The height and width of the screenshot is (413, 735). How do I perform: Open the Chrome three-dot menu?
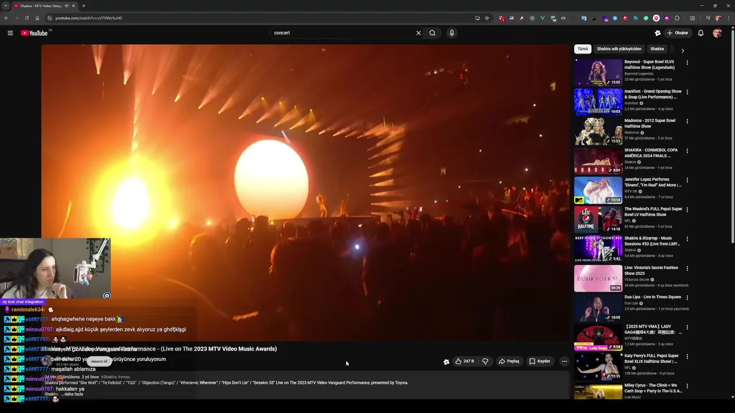(x=728, y=18)
